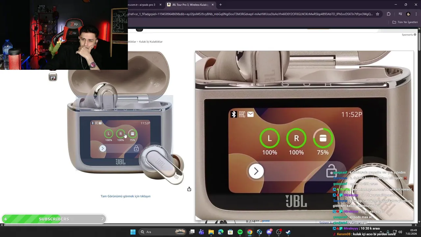Click Tam Görünümü görmek için tıklayın link

[125, 196]
